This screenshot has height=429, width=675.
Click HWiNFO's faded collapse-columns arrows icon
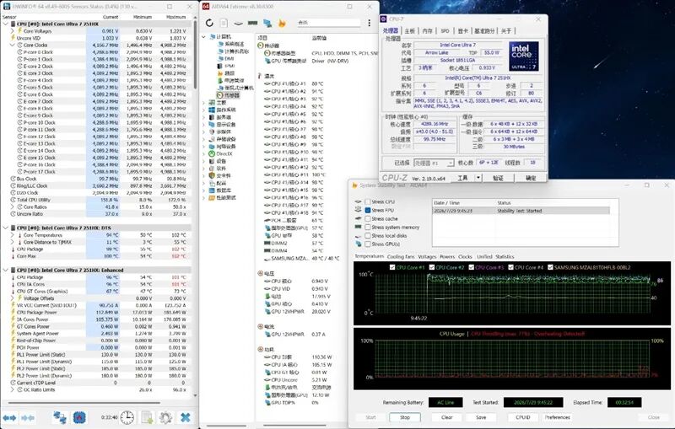coord(28,417)
